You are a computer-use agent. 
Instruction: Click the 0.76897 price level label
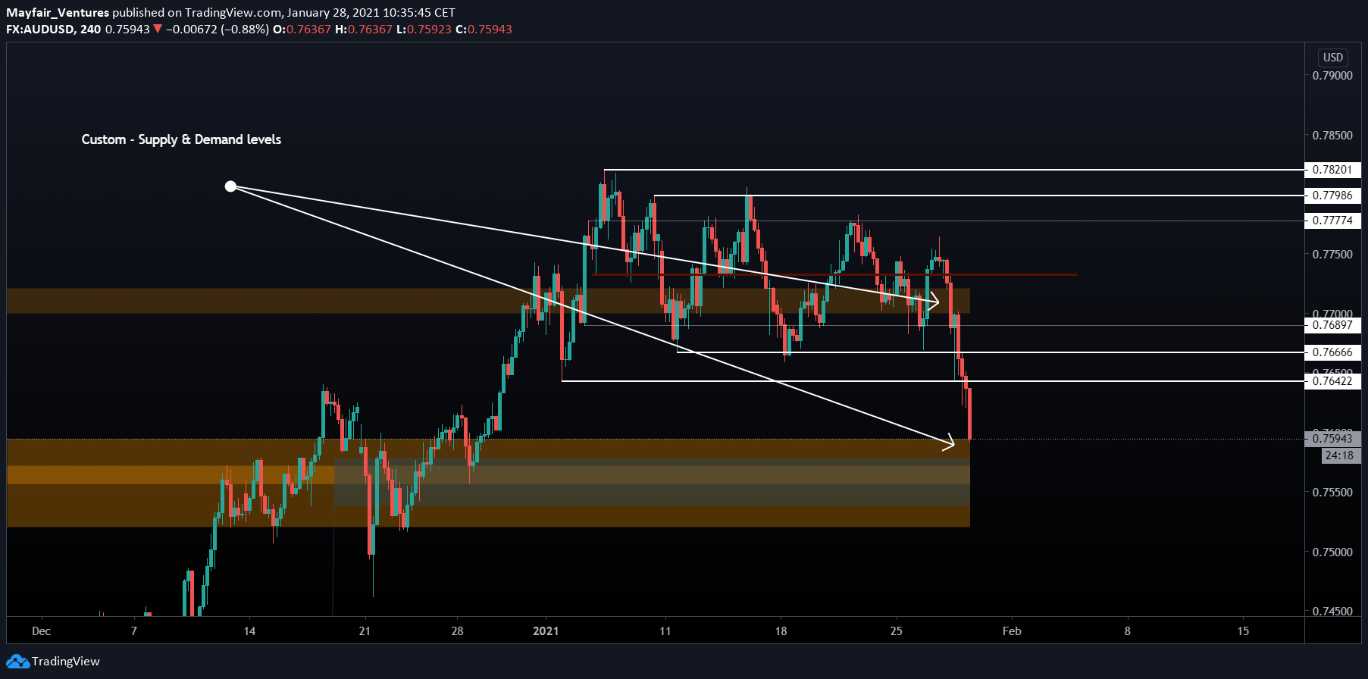[1332, 325]
